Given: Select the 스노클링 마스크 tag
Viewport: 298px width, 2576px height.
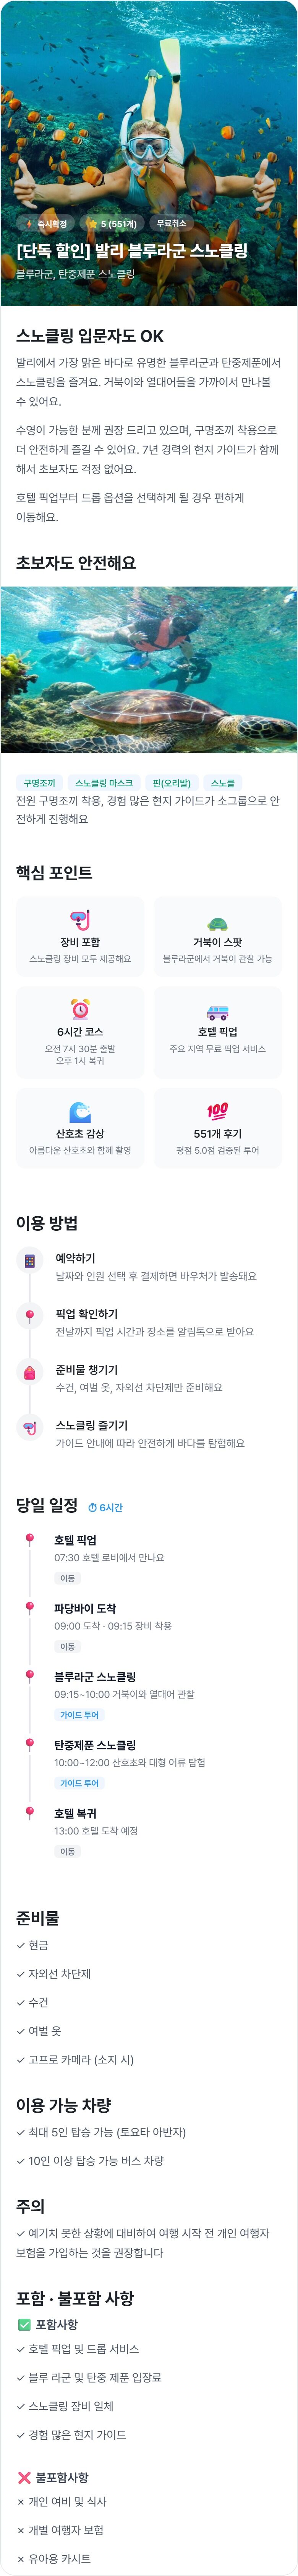Looking at the screenshot, I should [104, 783].
